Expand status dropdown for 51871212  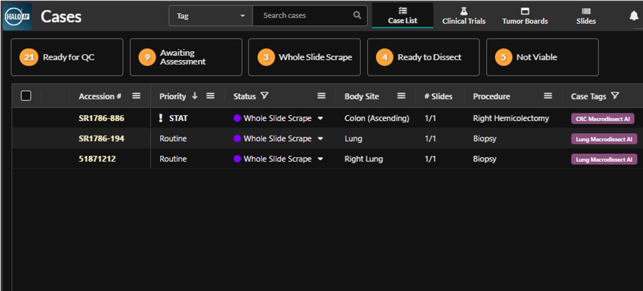tap(320, 159)
